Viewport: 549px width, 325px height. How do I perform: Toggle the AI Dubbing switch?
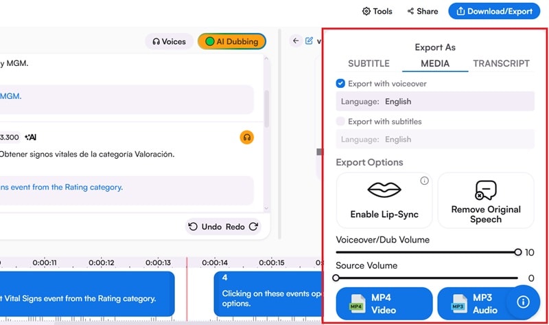(232, 41)
